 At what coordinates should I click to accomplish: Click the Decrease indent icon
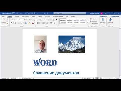(x=49, y=20)
